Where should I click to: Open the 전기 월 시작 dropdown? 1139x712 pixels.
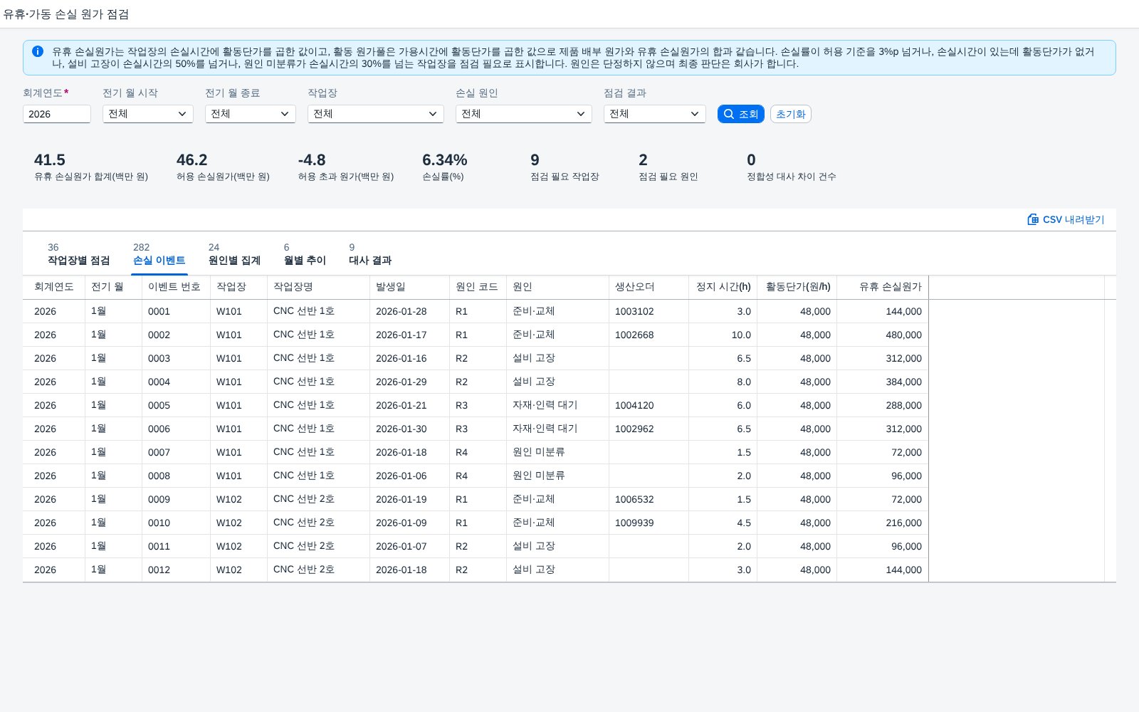(x=148, y=114)
